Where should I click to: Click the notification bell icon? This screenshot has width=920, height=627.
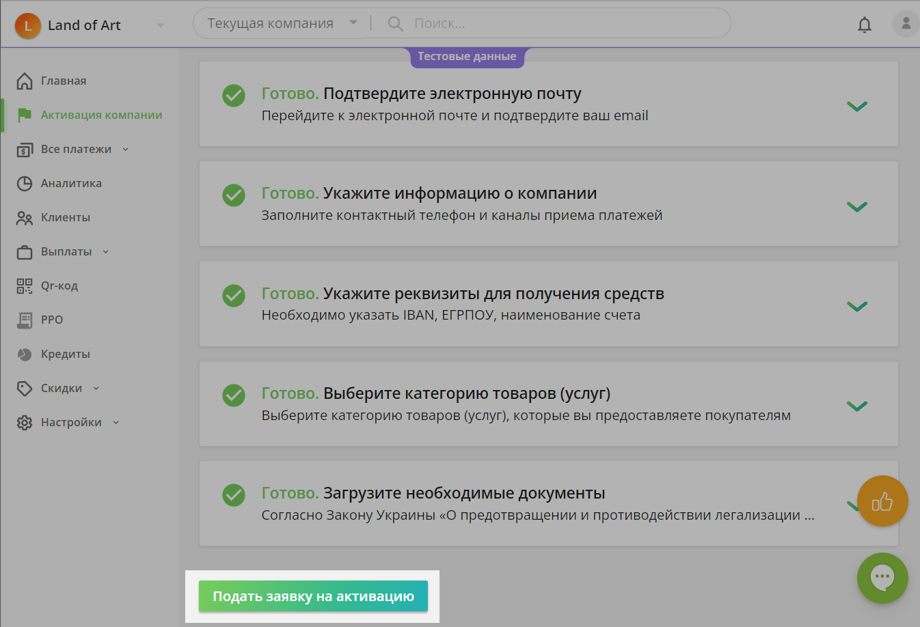pyautogui.click(x=865, y=25)
